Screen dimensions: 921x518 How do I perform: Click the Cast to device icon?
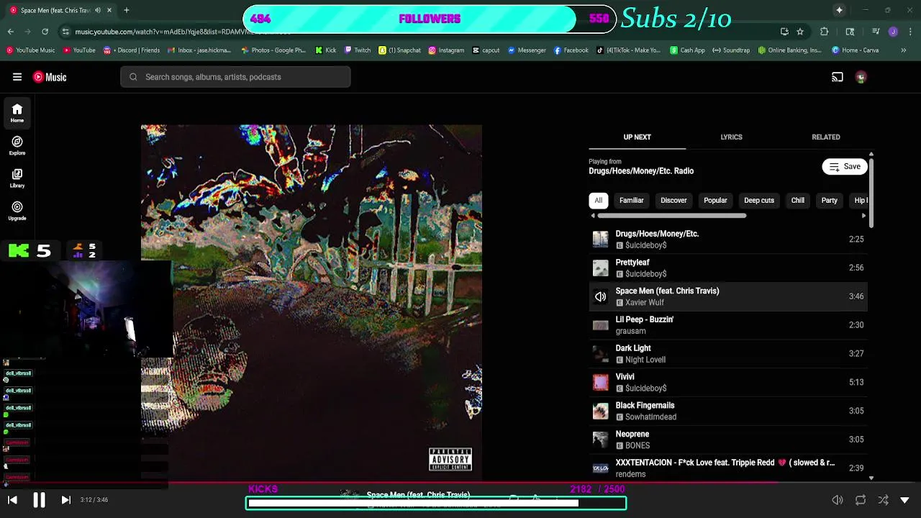838,77
